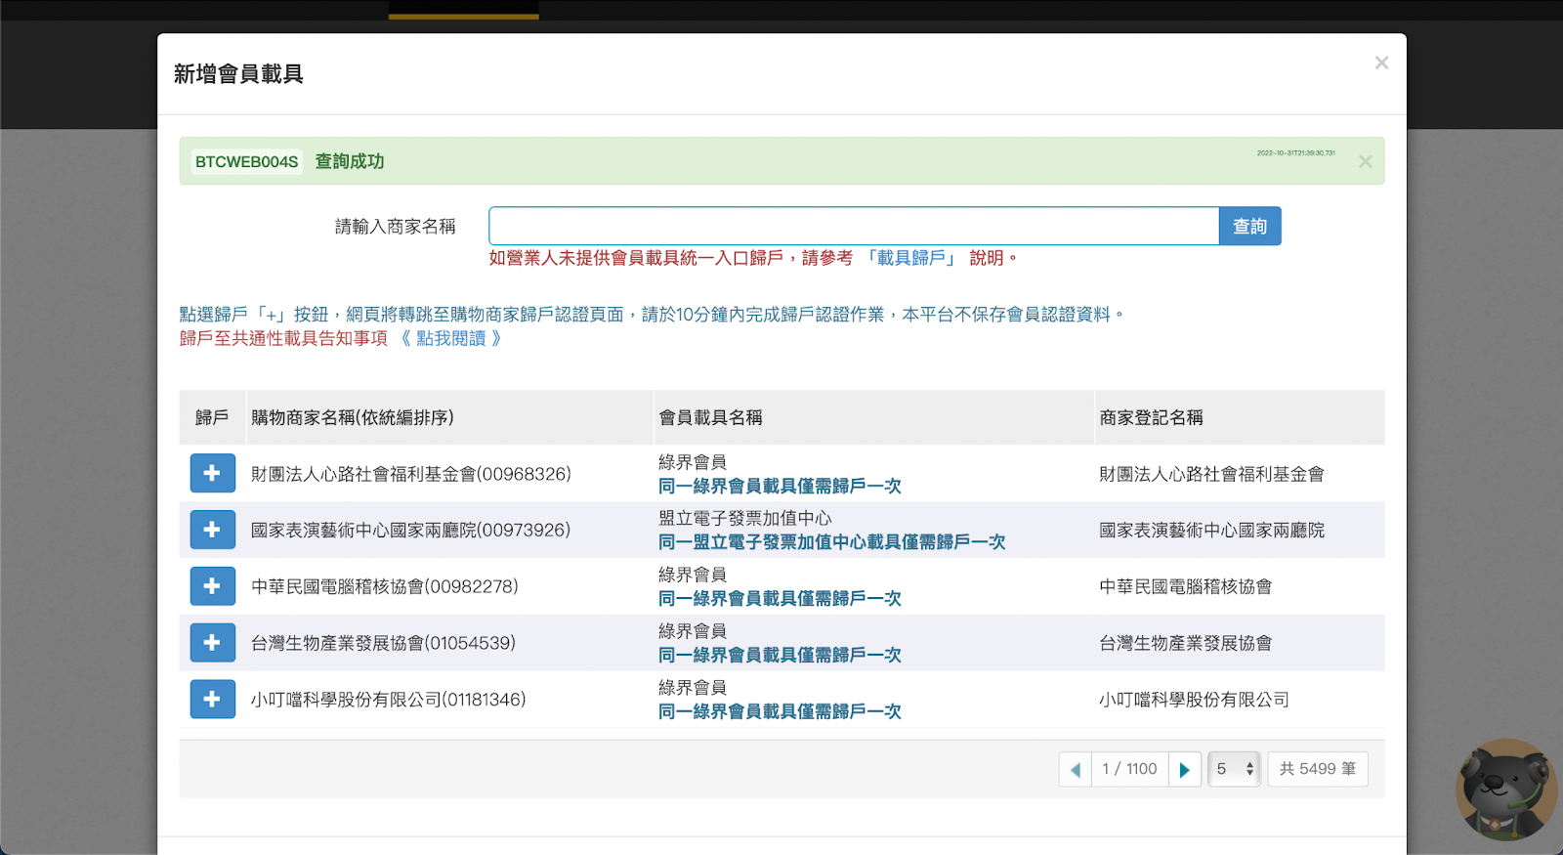Image resolution: width=1563 pixels, height=855 pixels.
Task: Select text 台灣生物產業發展協會(01054539)
Action: 383,643
